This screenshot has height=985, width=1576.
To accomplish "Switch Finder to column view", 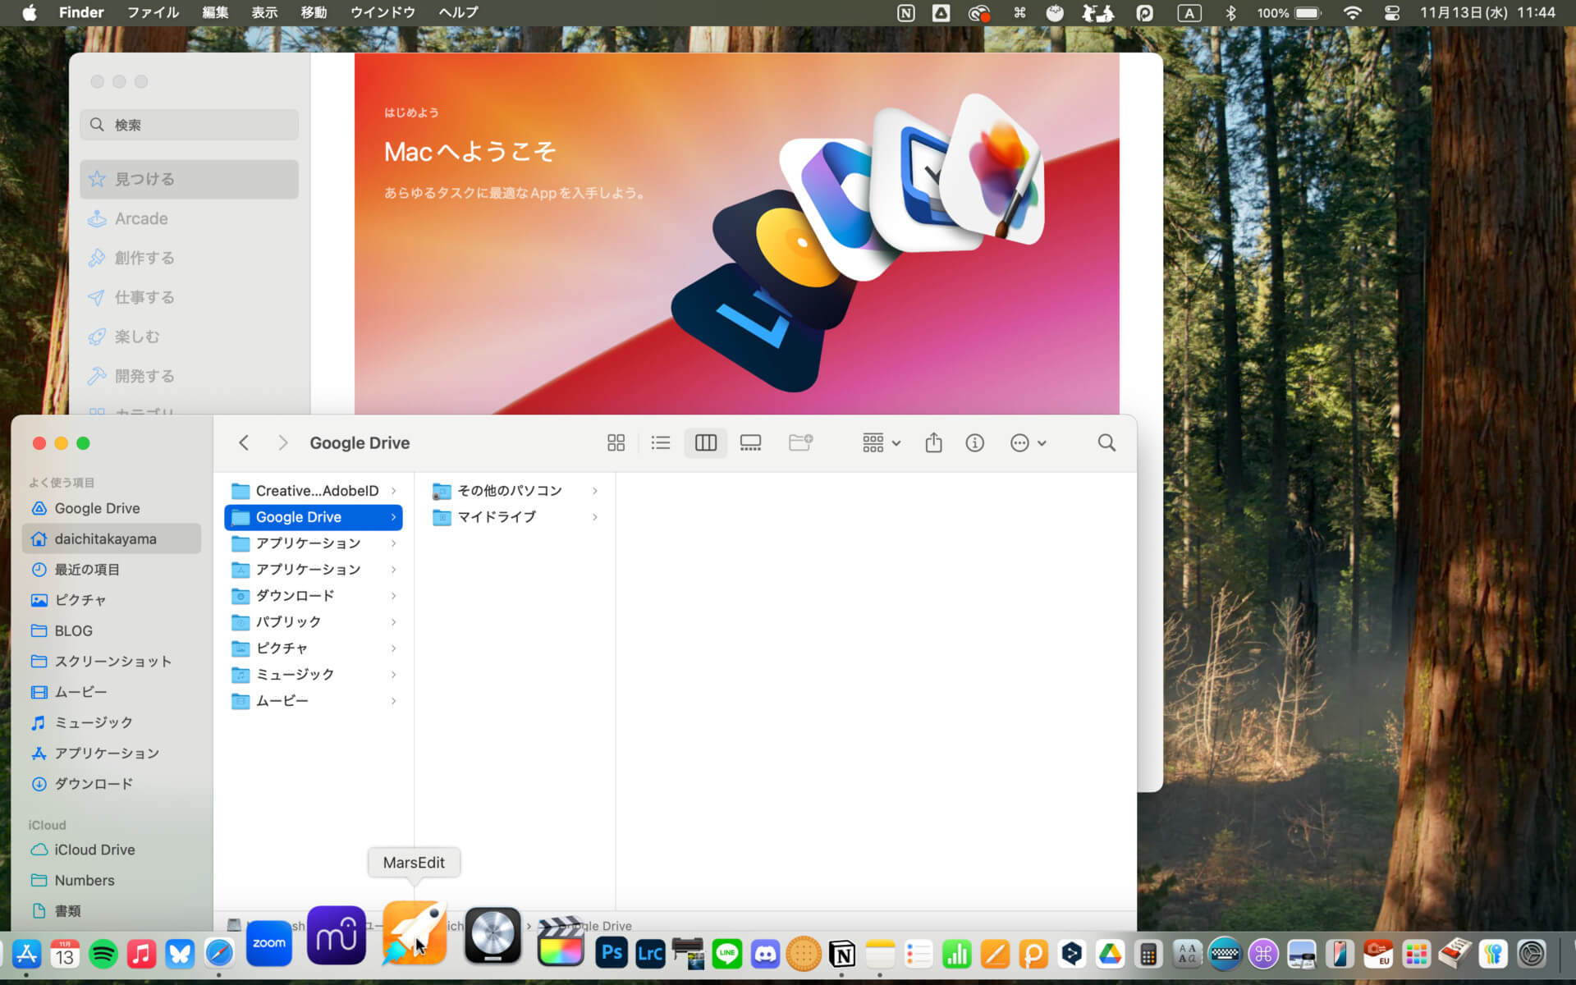I will click(x=706, y=443).
